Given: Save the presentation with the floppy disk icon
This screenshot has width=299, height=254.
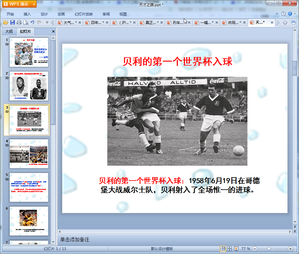Looking at the screenshot, I should 13,22.
